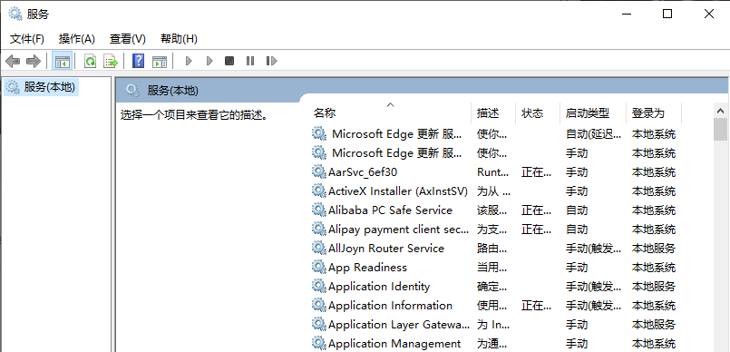Open the 查看(V) menu

tap(128, 39)
